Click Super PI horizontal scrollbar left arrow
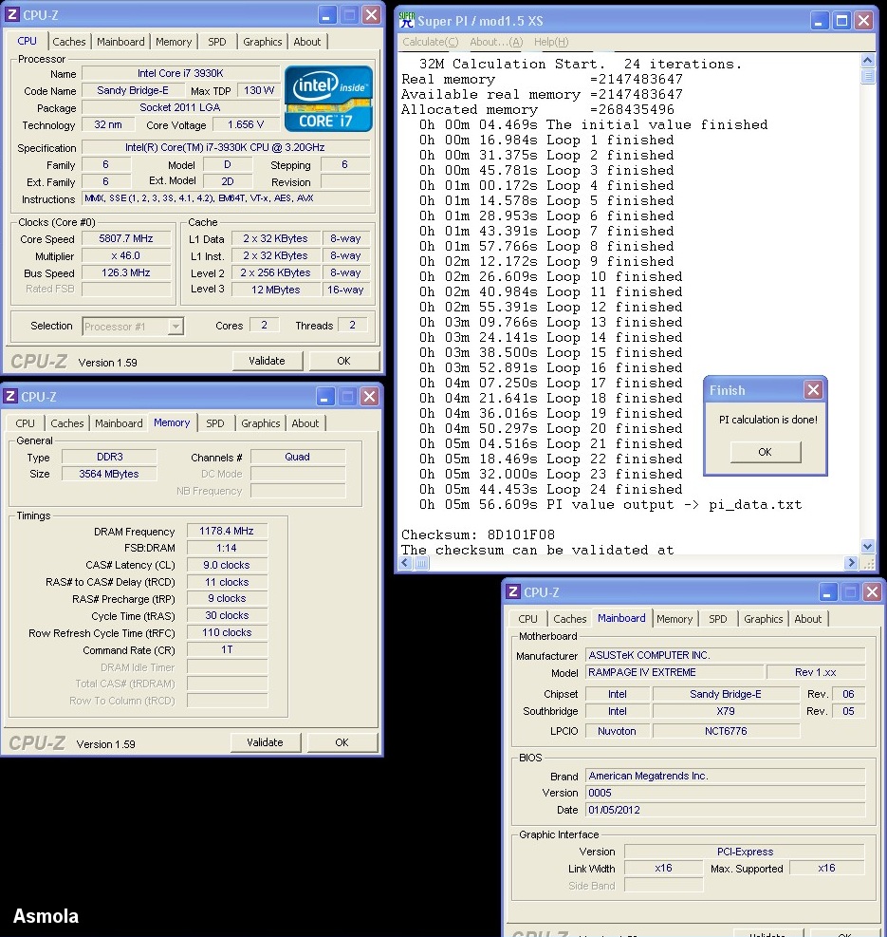Image resolution: width=887 pixels, height=937 pixels. point(406,563)
